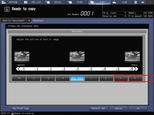
Task: Click the Default Set button
Action: tap(99, 108)
